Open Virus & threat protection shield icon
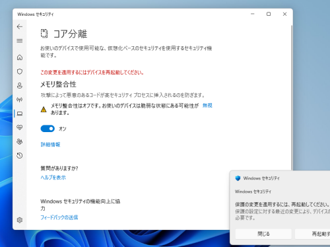The width and height of the screenshot is (330, 247). 20,71
